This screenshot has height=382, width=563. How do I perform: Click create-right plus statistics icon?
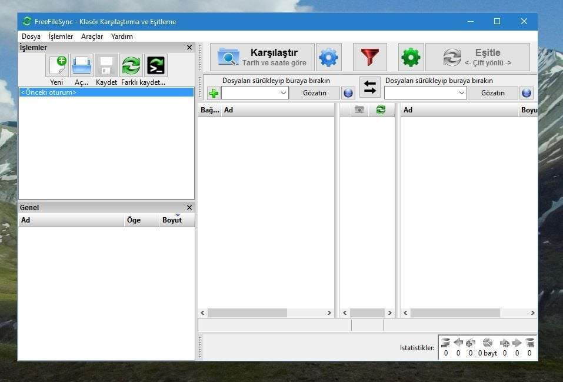click(505, 343)
